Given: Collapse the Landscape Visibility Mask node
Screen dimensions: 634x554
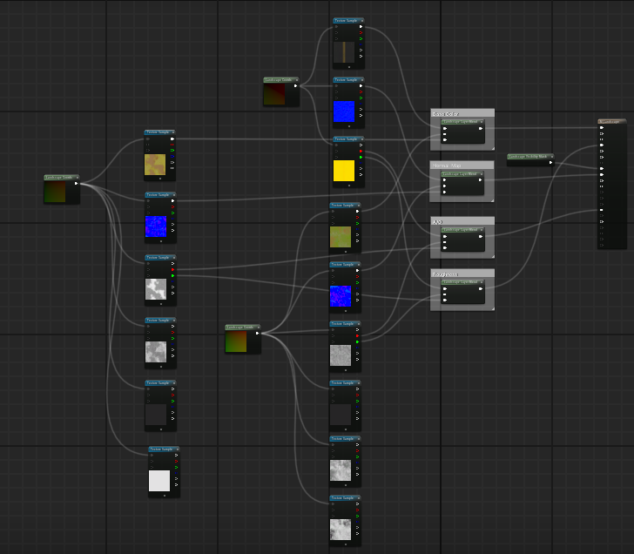Looking at the screenshot, I should pyautogui.click(x=552, y=157).
